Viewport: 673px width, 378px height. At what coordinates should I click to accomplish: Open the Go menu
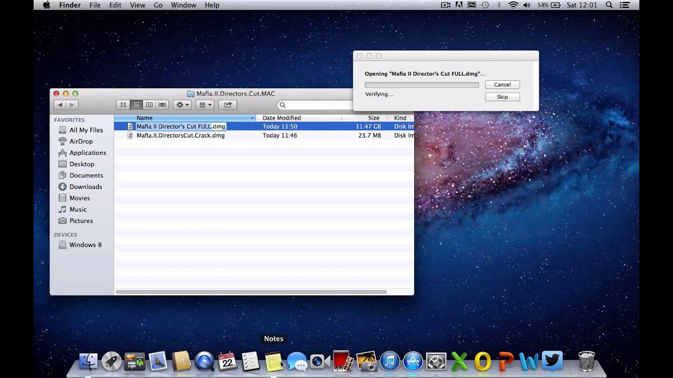[x=158, y=5]
